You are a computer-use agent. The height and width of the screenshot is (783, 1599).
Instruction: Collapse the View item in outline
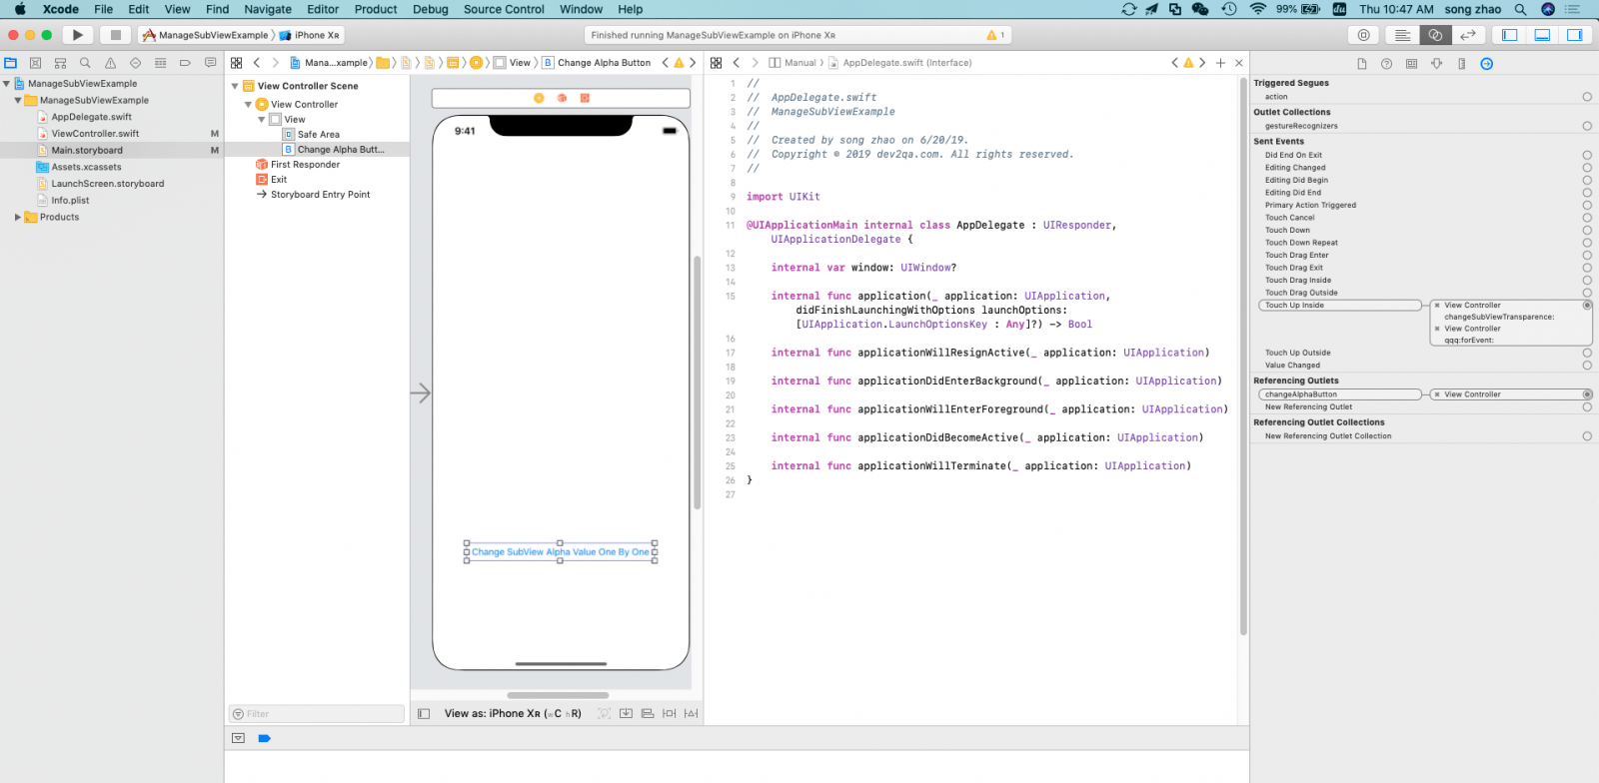click(x=262, y=120)
